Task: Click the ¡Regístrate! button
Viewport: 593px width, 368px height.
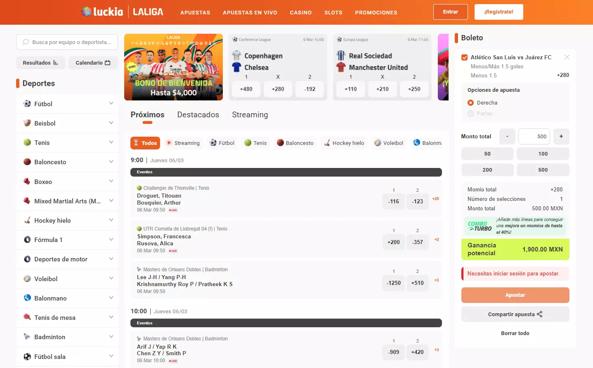Action: point(499,12)
